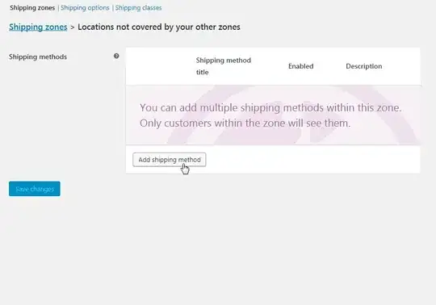436x305 pixels.
Task: Click the white footer row beside Add shipping method
Action: click(x=312, y=160)
